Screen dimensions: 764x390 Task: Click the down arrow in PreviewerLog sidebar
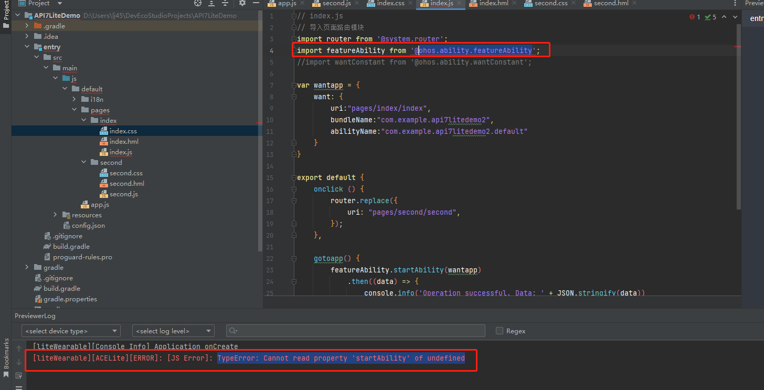click(19, 362)
